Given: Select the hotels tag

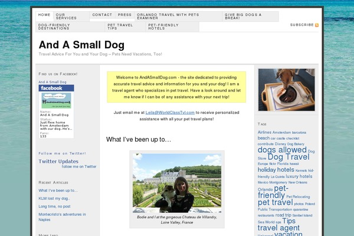Looking at the screenshot, I should [286, 169].
